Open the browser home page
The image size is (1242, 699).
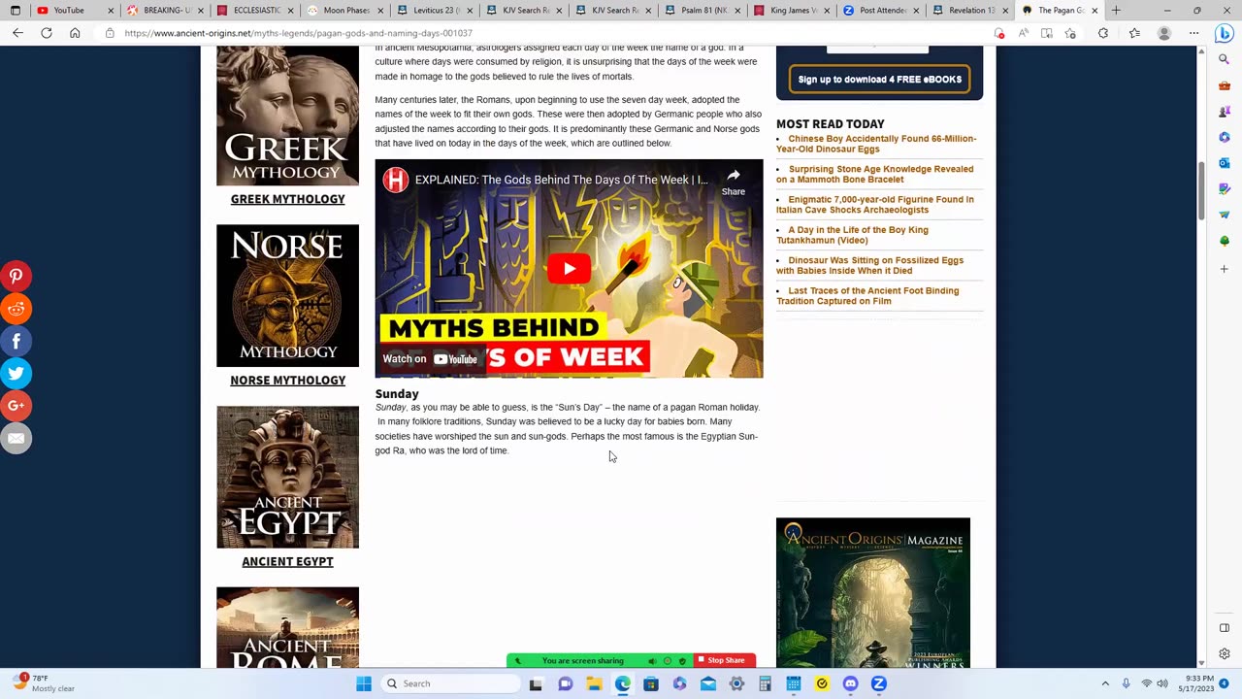tap(75, 33)
